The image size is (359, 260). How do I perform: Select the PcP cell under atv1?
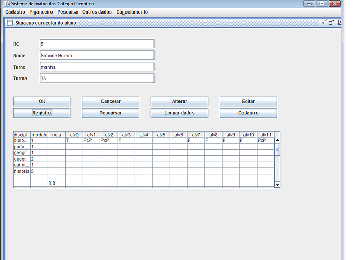pyautogui.click(x=92, y=140)
